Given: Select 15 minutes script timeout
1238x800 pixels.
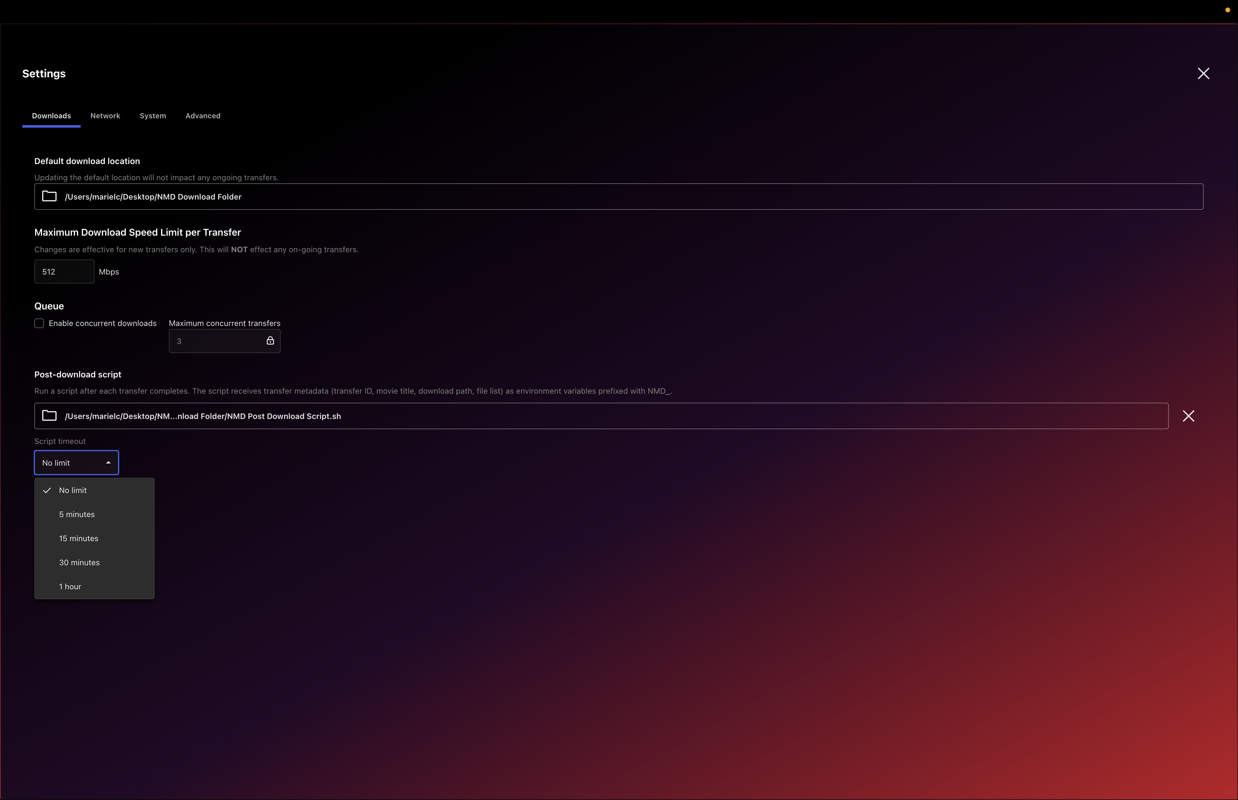Looking at the screenshot, I should [x=79, y=538].
